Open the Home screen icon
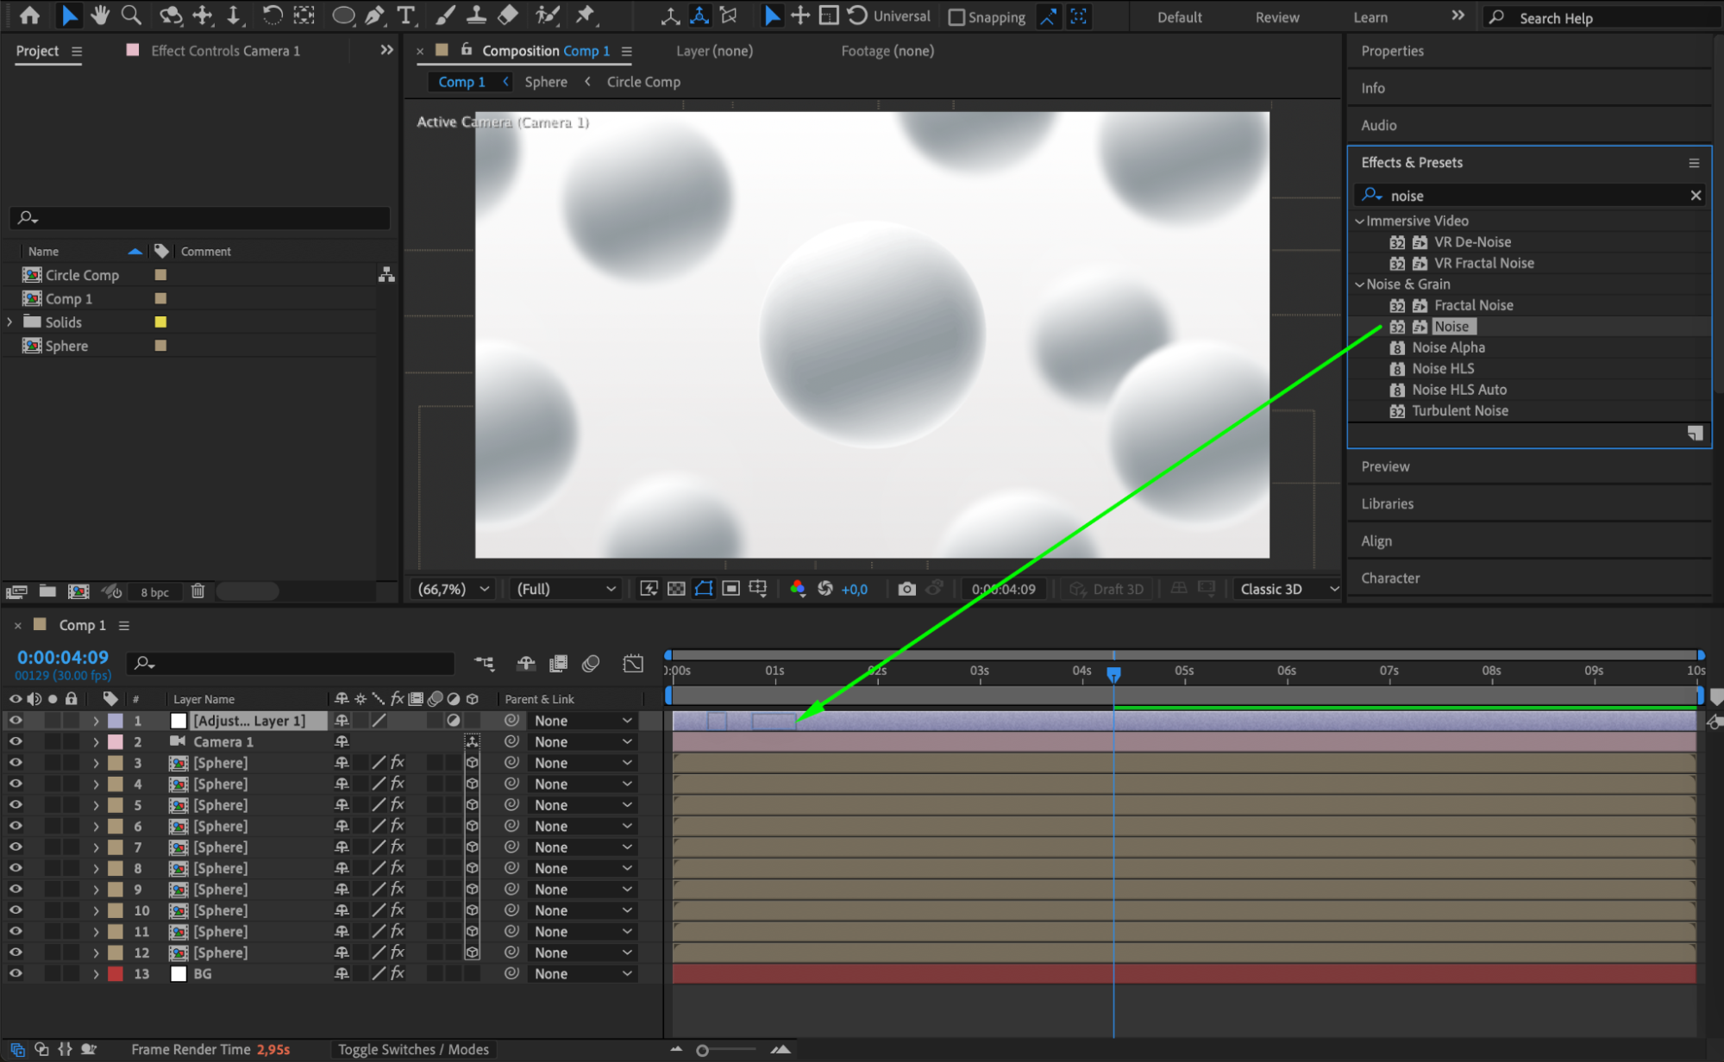 (x=29, y=15)
